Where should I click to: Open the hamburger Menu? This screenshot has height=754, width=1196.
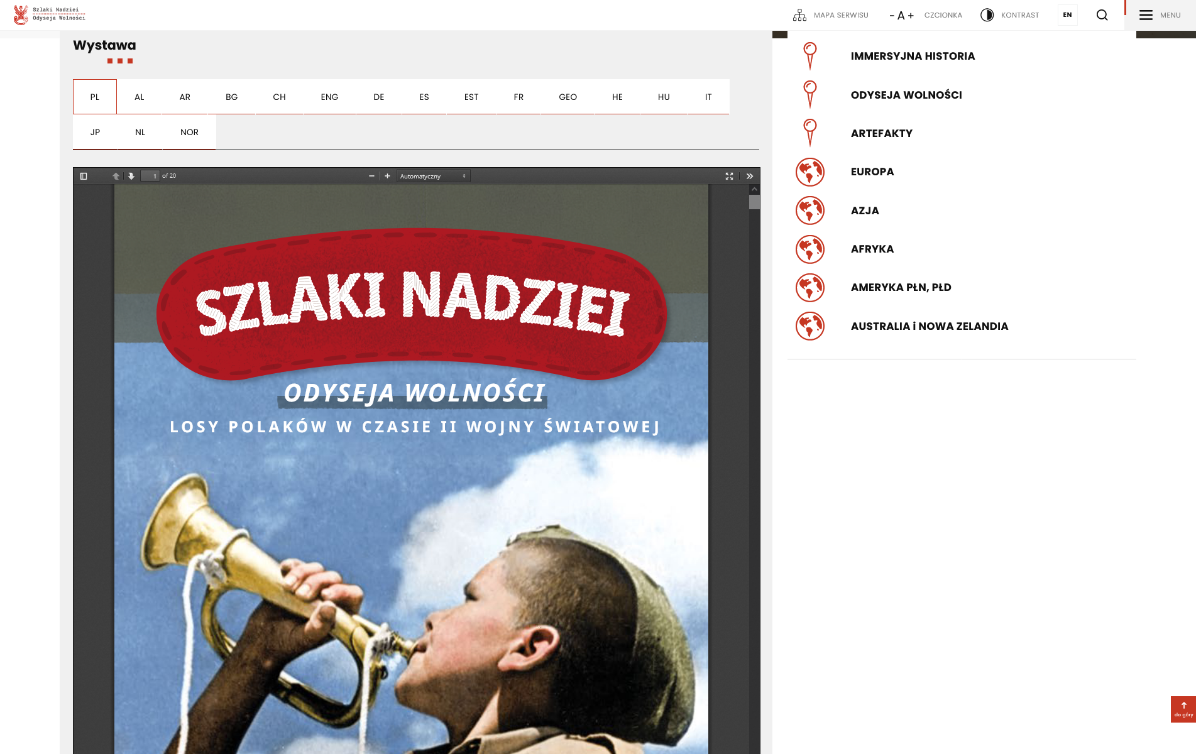tap(1160, 15)
